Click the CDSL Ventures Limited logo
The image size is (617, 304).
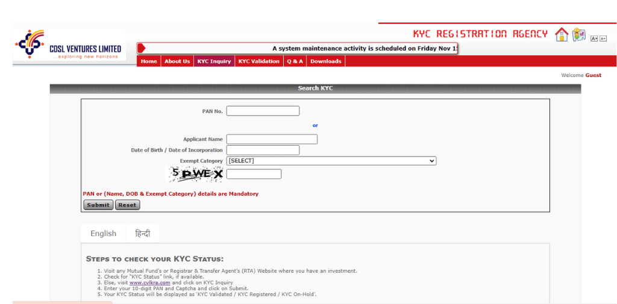click(x=69, y=45)
